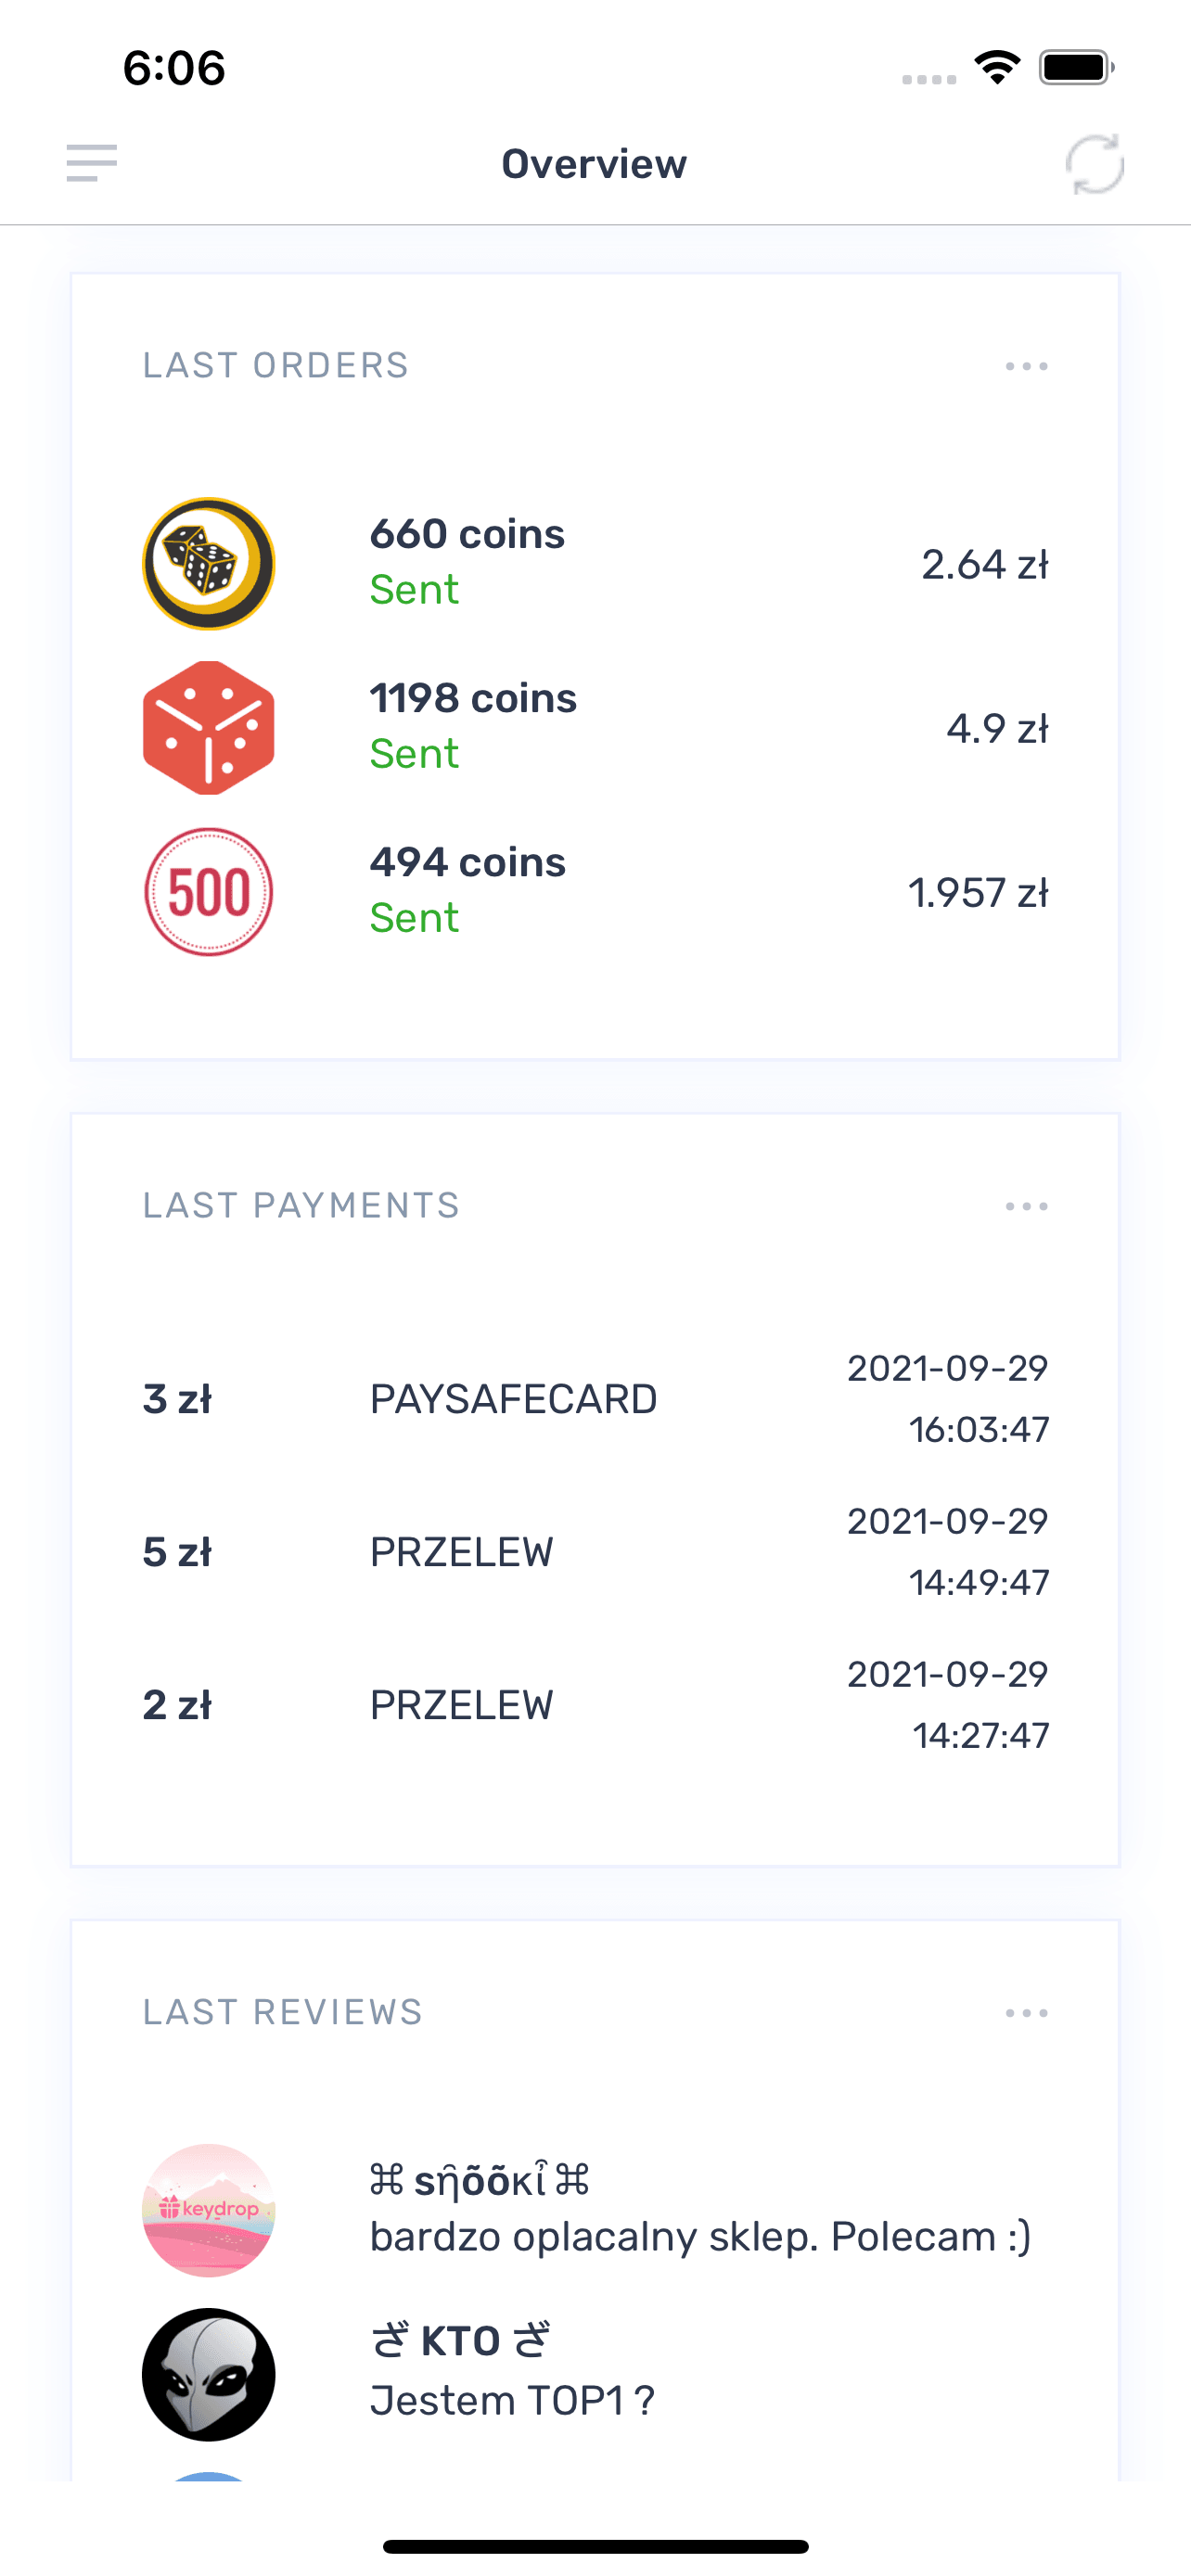Open the hamburger side menu

click(91, 163)
